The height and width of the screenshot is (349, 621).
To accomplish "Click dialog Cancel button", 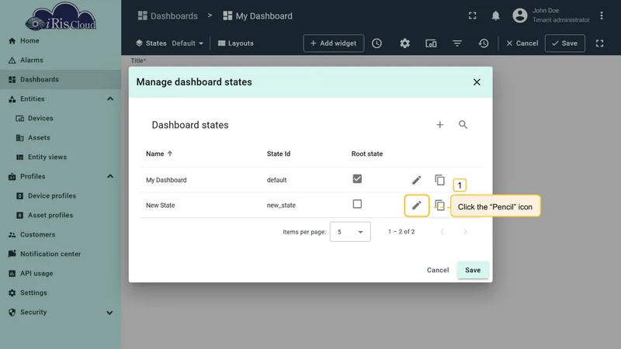I will [x=438, y=270].
